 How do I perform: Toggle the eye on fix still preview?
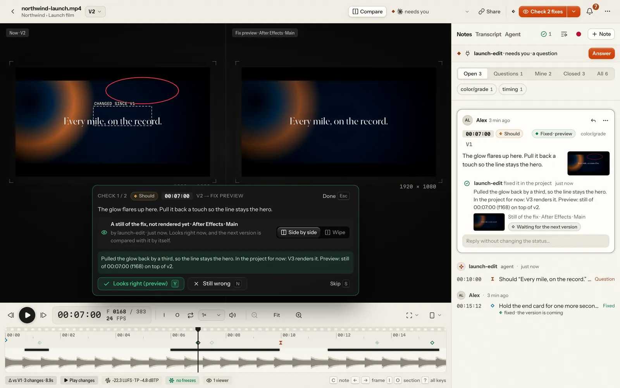(104, 232)
